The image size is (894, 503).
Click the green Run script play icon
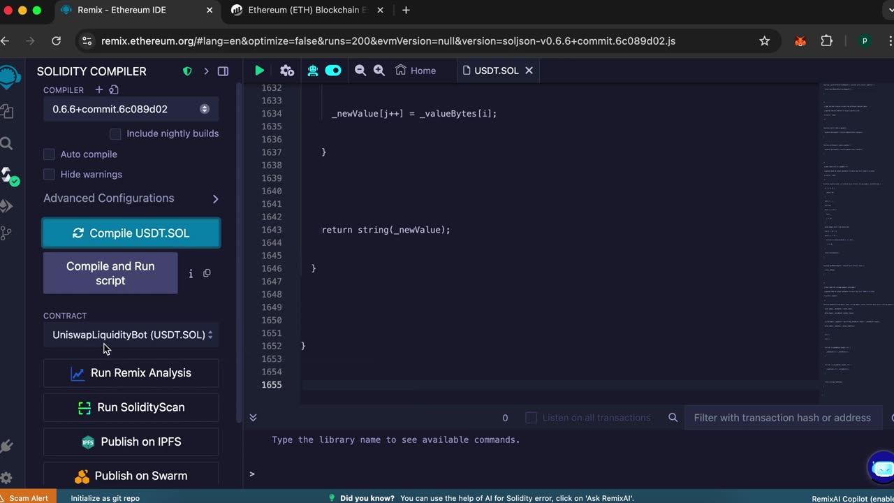pos(259,71)
